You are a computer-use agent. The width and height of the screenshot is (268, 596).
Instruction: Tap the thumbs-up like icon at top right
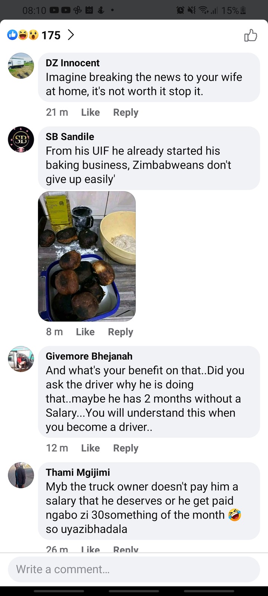tap(251, 35)
